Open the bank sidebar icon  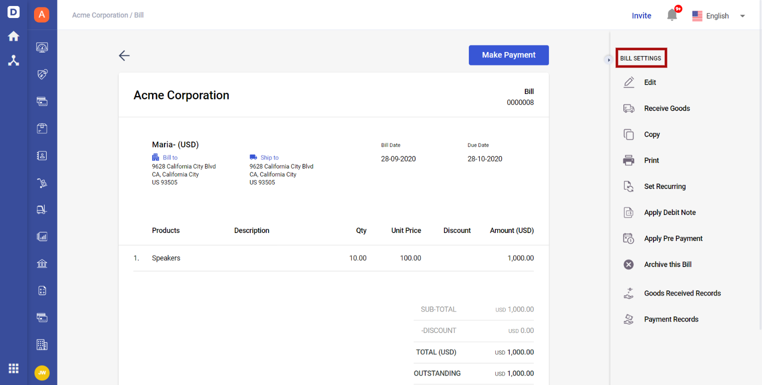[42, 263]
